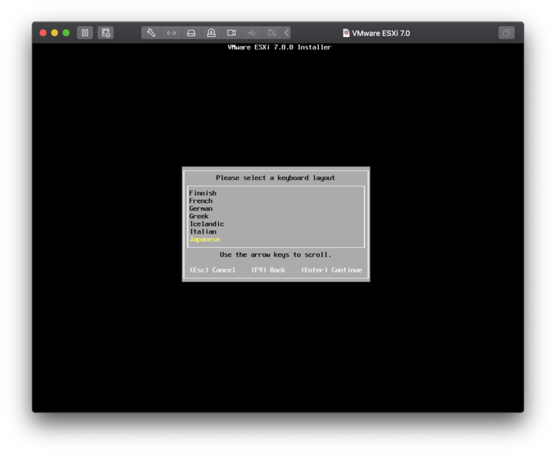Click the USB devices toolbar icon

pos(252,33)
